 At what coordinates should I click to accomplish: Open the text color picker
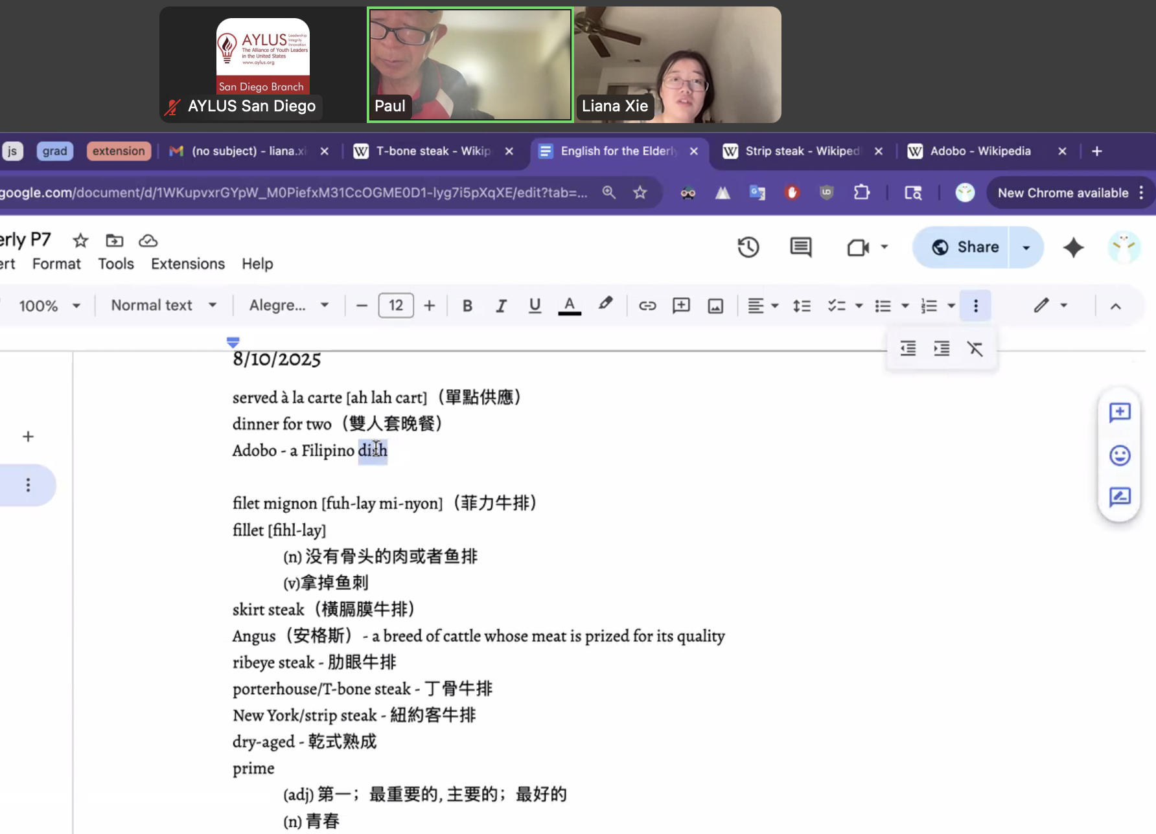tap(570, 306)
